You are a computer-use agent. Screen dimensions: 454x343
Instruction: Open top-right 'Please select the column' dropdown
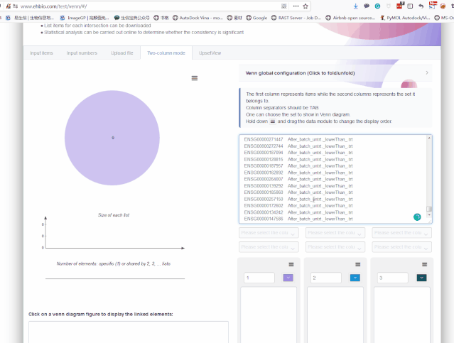[x=402, y=233]
